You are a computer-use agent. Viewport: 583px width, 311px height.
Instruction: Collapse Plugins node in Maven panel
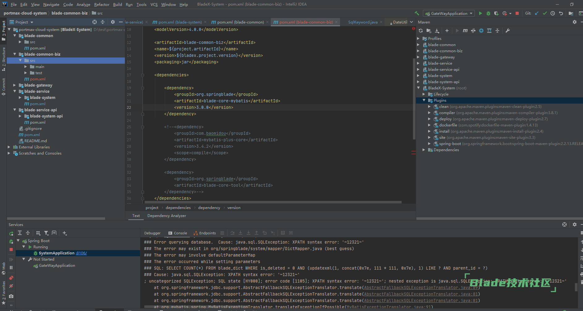tap(424, 100)
